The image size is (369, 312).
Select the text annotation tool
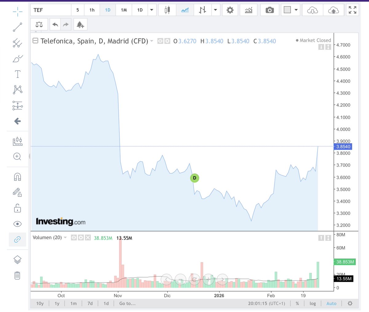pos(18,74)
